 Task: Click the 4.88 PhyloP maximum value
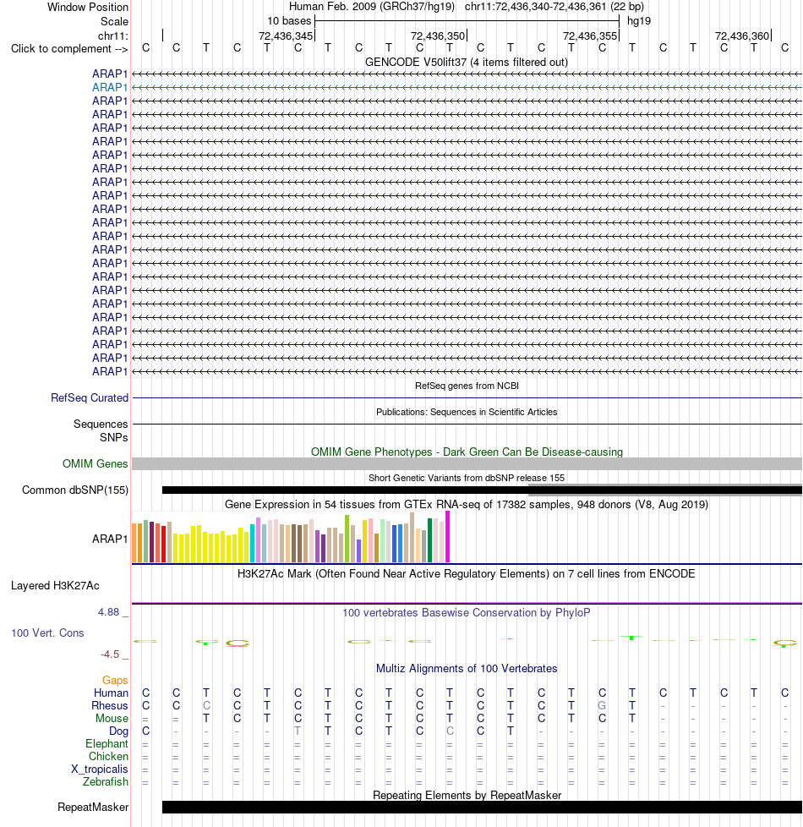pos(108,612)
